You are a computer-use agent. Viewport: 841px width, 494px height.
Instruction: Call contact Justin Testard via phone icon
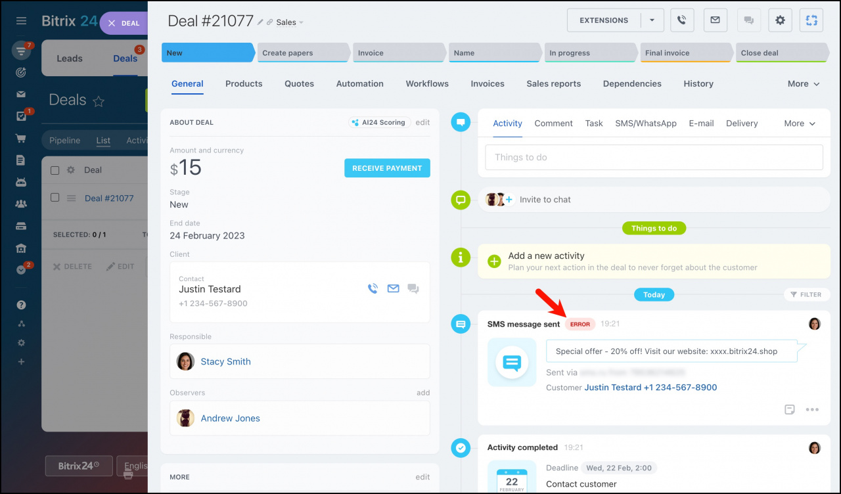coord(373,288)
